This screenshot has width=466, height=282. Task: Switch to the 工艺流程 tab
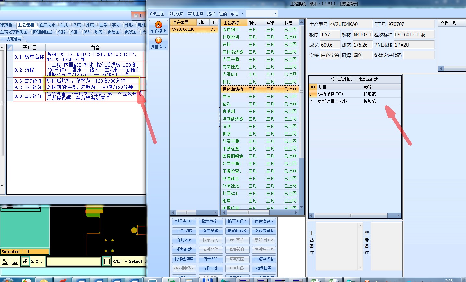(26, 25)
